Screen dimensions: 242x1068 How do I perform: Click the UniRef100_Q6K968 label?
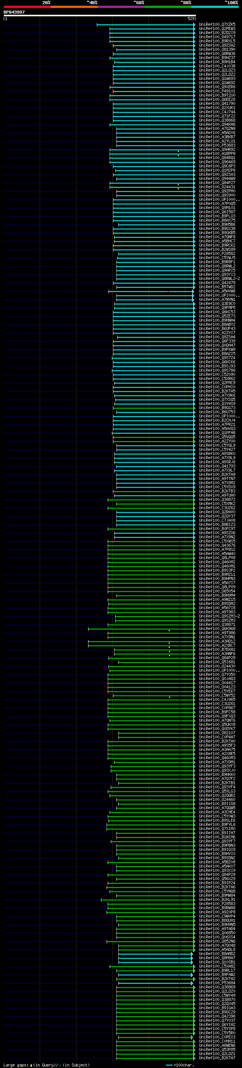[217, 629]
